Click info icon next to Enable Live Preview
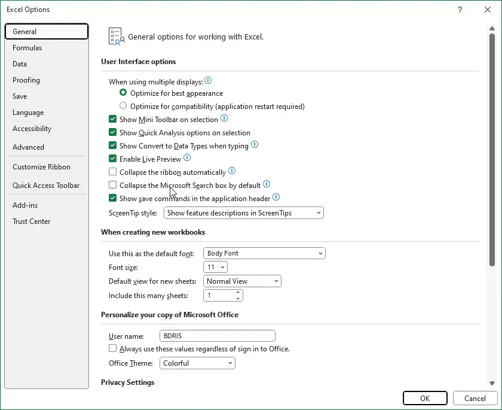 (x=187, y=159)
